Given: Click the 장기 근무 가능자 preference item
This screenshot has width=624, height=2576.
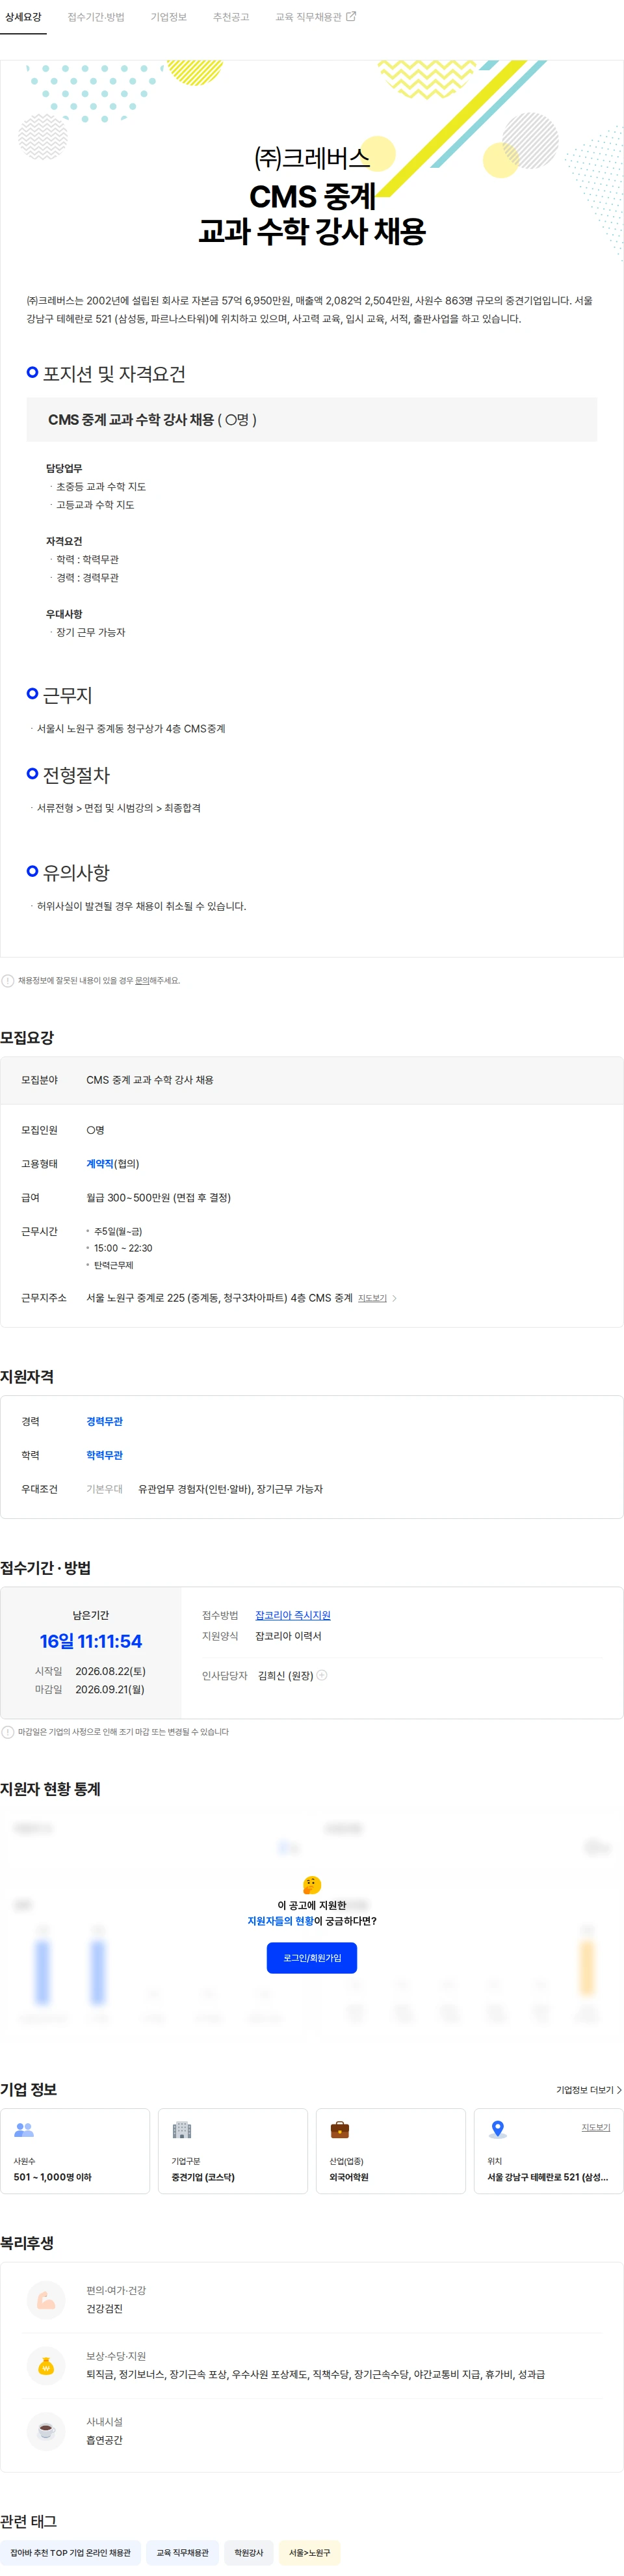Looking at the screenshot, I should coord(90,632).
